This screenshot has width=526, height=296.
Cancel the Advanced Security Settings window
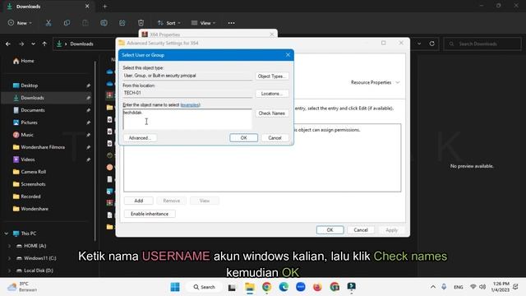click(x=361, y=230)
